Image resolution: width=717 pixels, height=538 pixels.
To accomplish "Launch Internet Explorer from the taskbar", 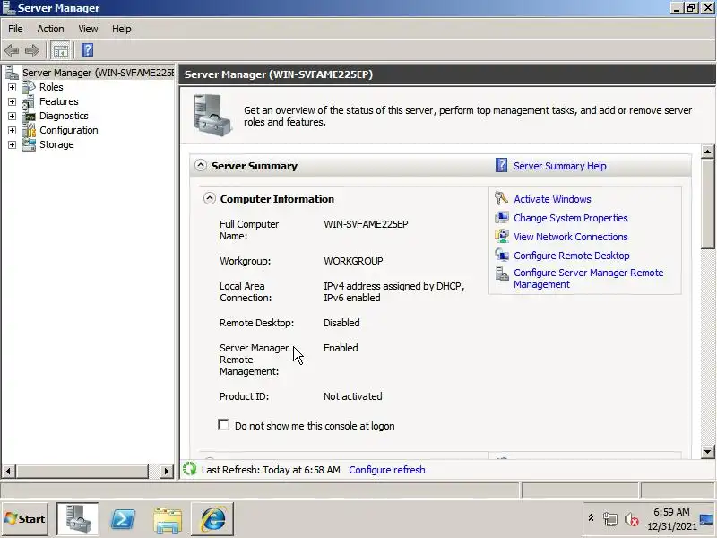I will [x=212, y=519].
